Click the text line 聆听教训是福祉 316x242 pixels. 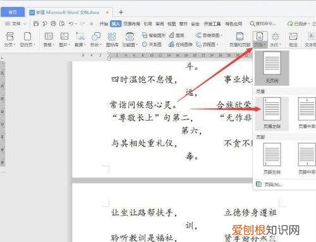click(144, 238)
